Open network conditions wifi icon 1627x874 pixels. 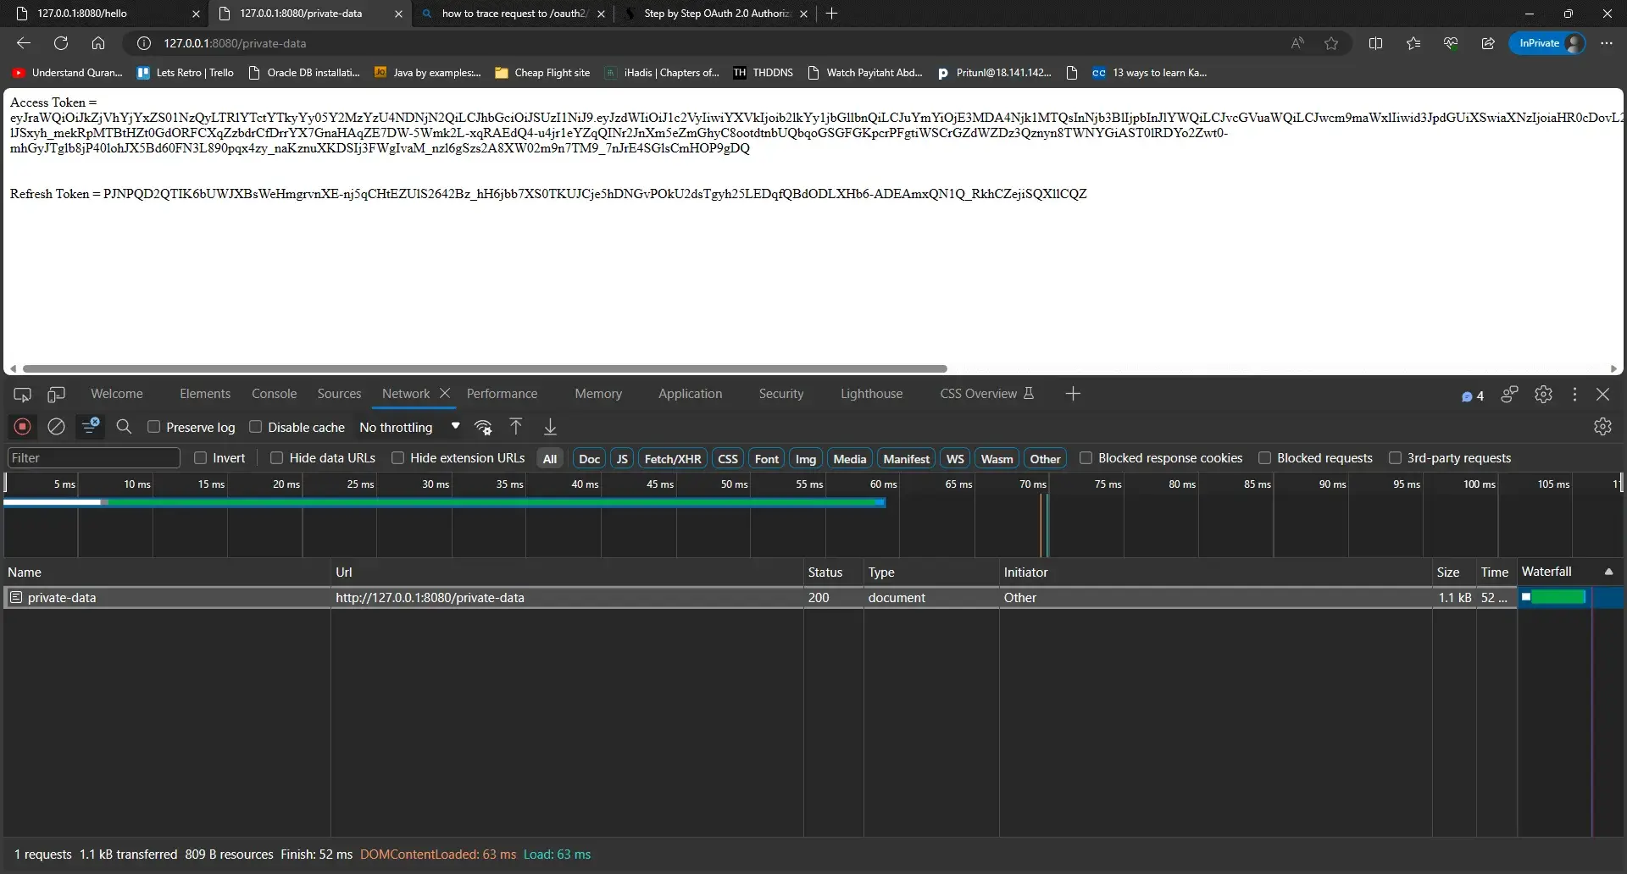pos(483,427)
